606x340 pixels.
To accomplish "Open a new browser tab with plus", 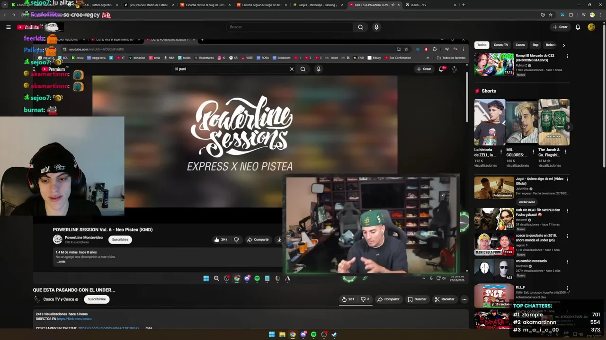I will (x=463, y=5).
